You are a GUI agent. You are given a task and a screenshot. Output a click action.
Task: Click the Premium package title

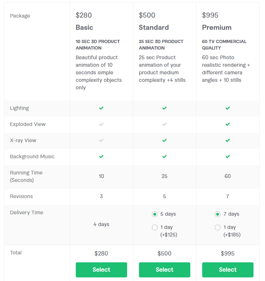click(217, 28)
